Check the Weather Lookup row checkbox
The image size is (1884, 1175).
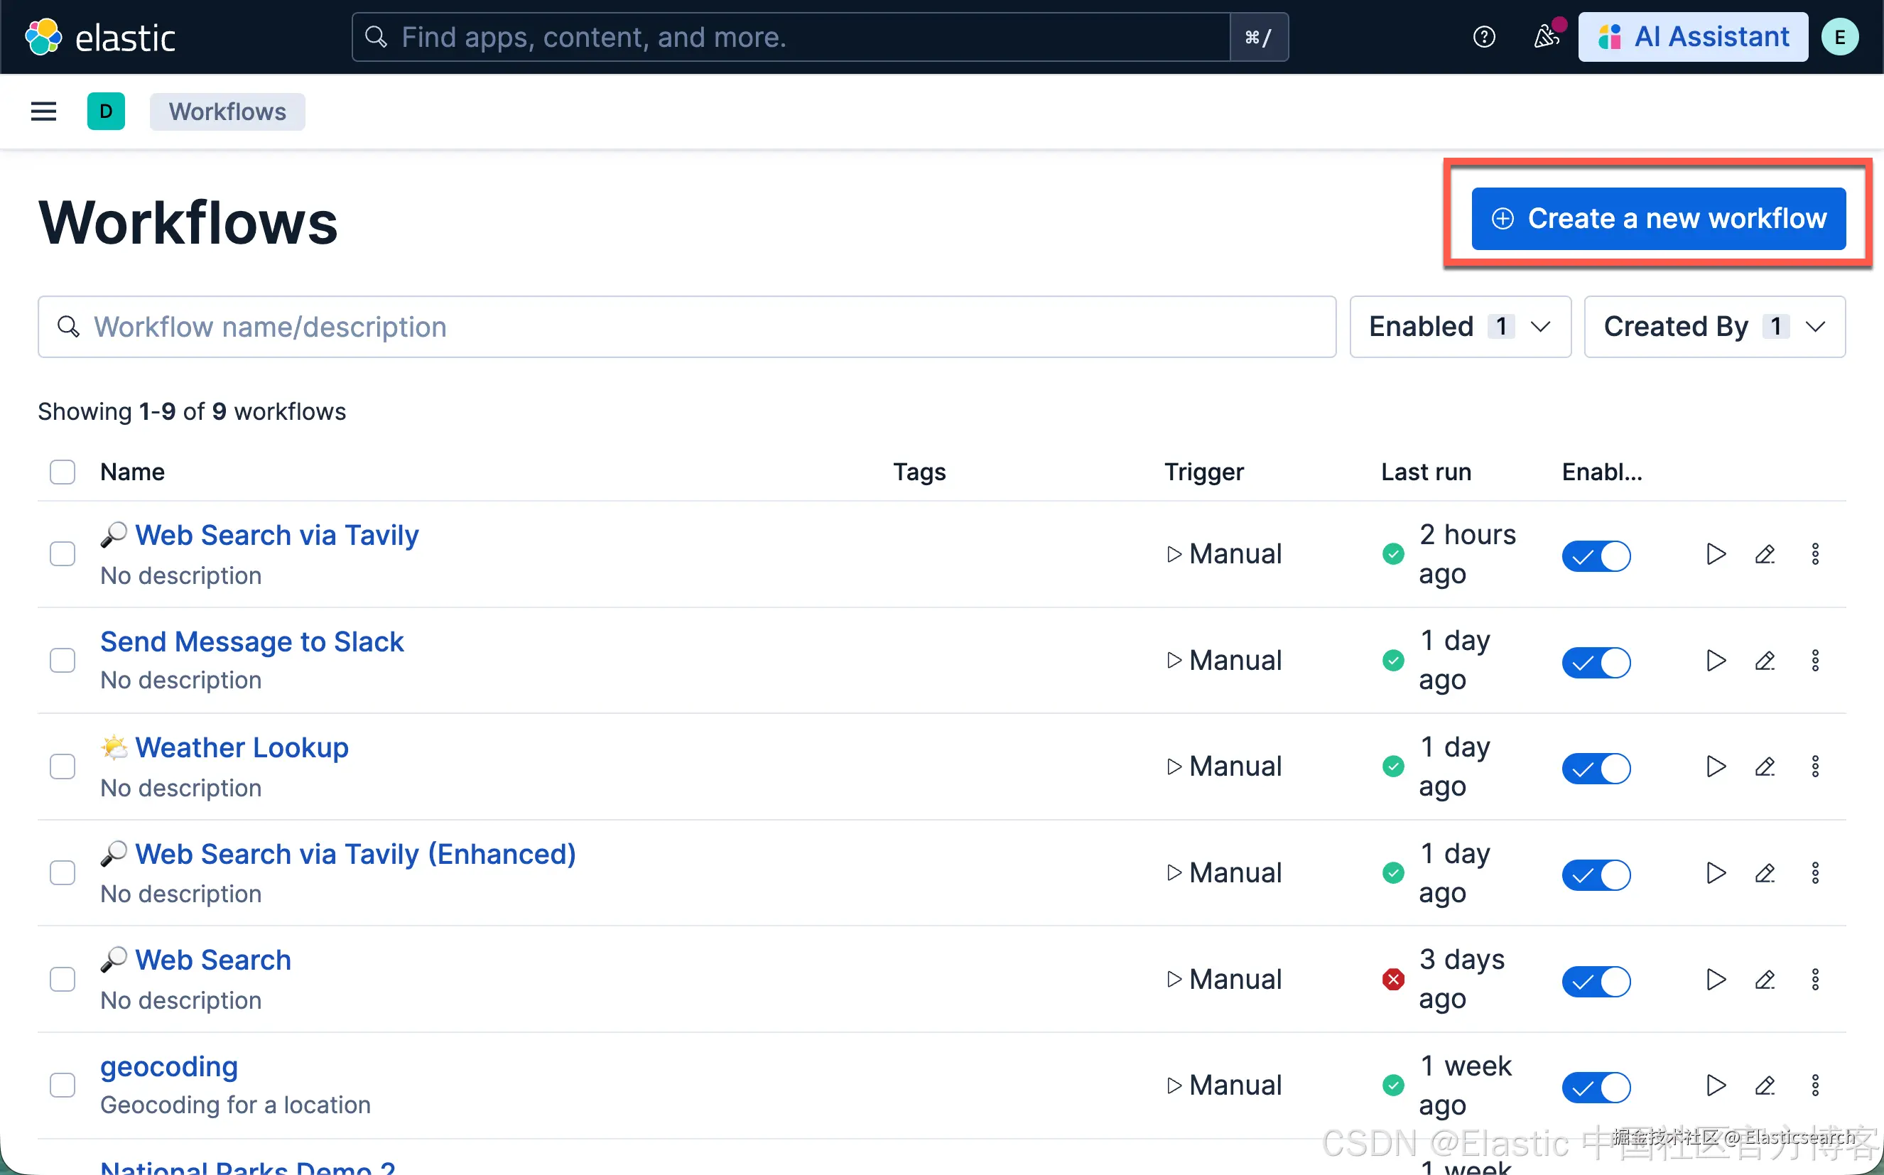pos(62,767)
